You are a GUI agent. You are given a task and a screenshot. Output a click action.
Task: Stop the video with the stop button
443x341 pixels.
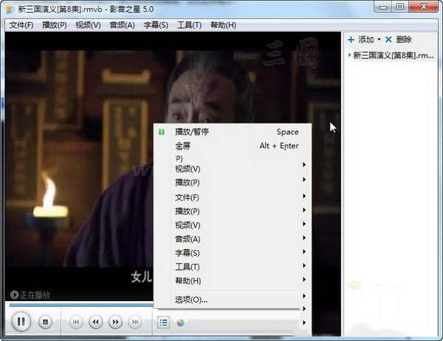point(45,322)
